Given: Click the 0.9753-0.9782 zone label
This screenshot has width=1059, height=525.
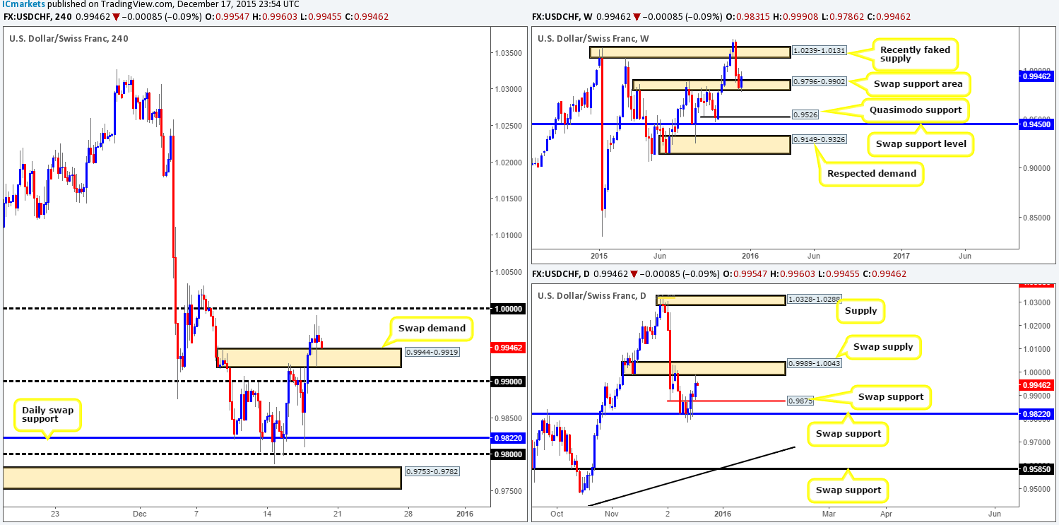Looking at the screenshot, I should click(x=432, y=471).
